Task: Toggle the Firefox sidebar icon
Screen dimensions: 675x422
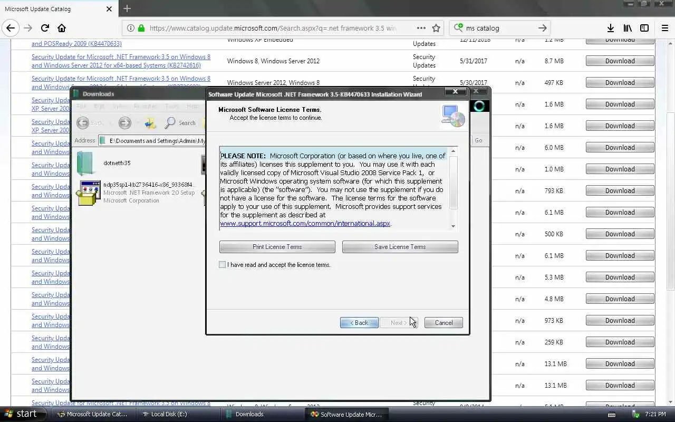Action: point(644,28)
